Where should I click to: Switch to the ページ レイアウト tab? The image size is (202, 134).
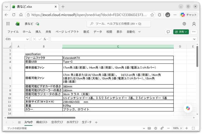point(67,32)
